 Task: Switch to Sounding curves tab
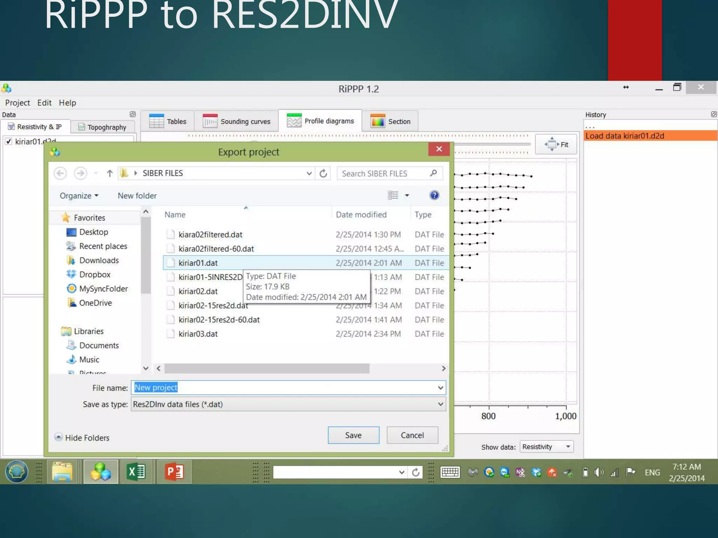click(237, 121)
